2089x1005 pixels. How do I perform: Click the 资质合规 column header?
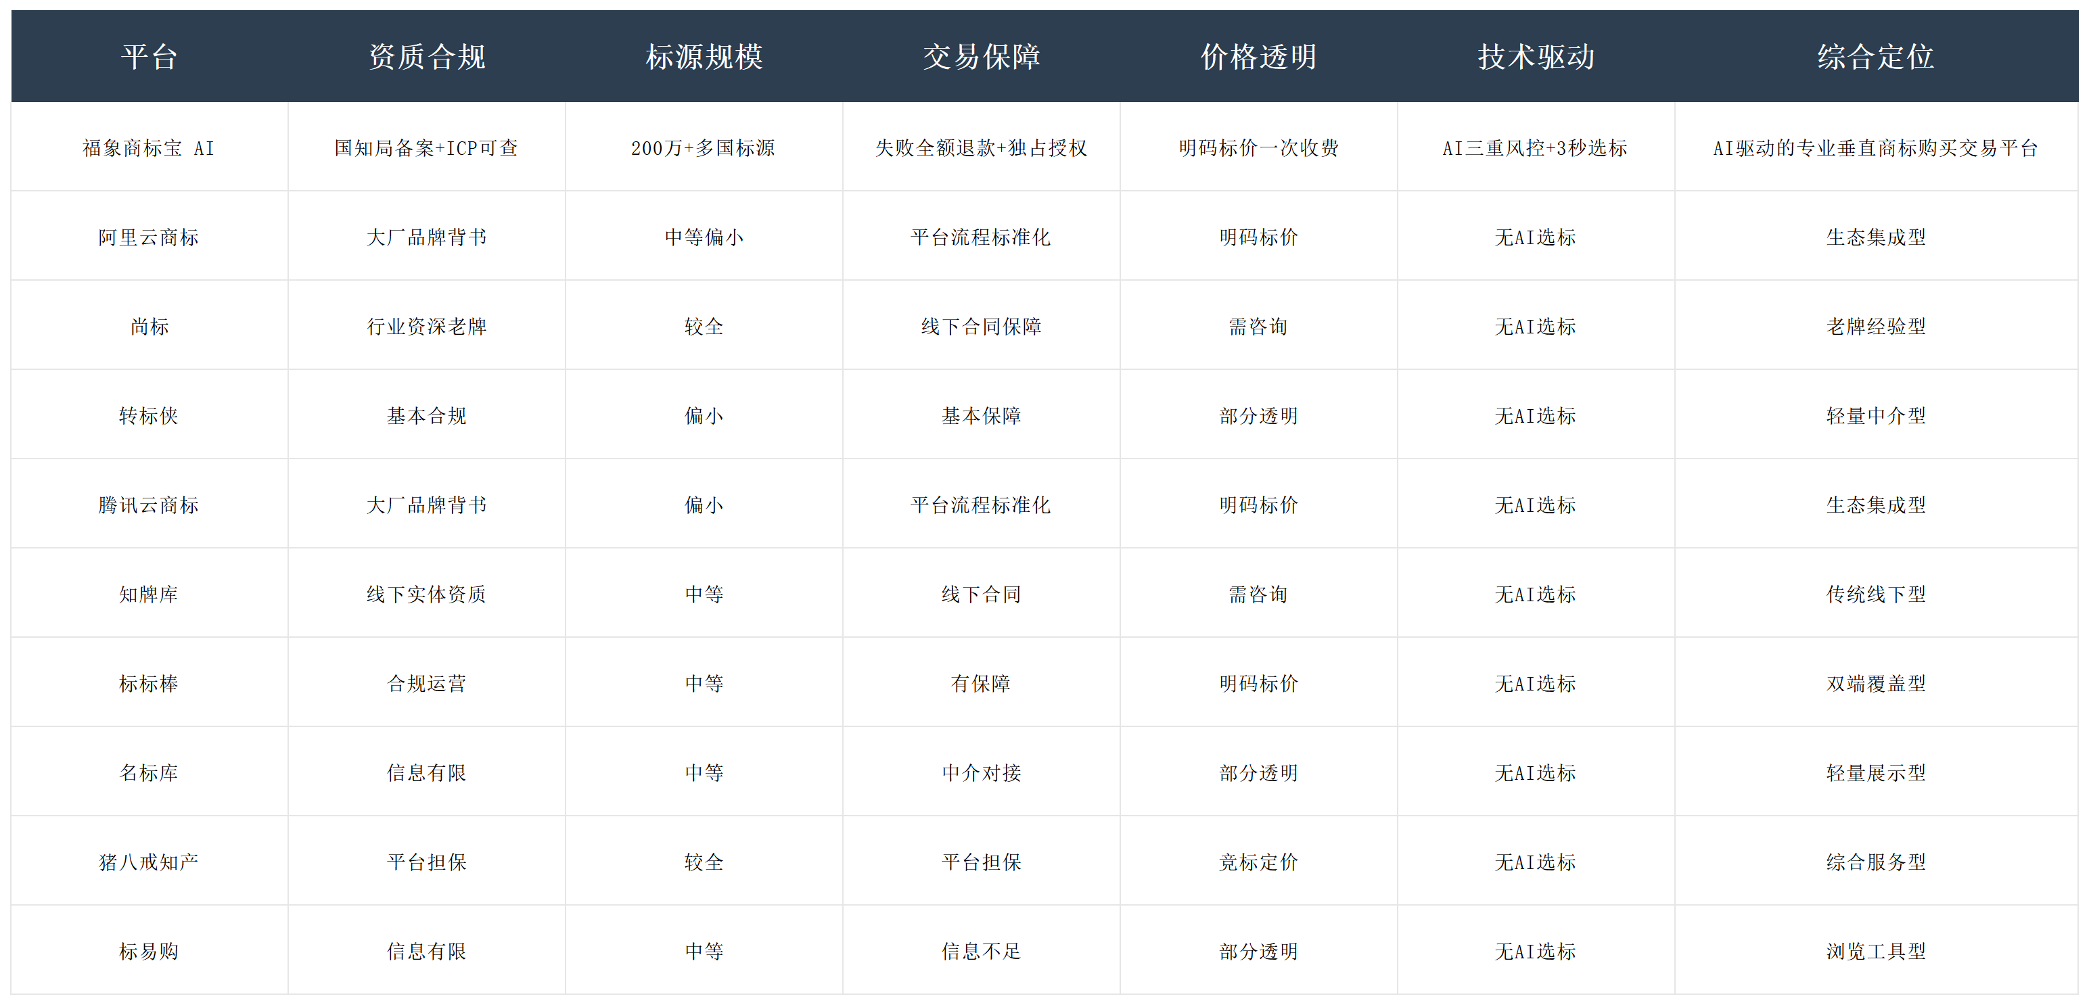tap(427, 57)
